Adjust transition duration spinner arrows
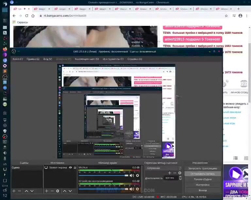 (180, 178)
